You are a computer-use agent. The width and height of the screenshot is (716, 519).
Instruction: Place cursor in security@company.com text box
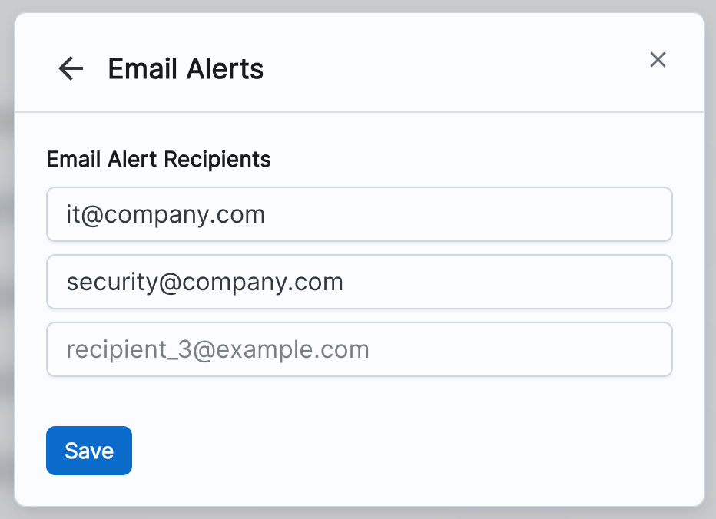(x=359, y=282)
